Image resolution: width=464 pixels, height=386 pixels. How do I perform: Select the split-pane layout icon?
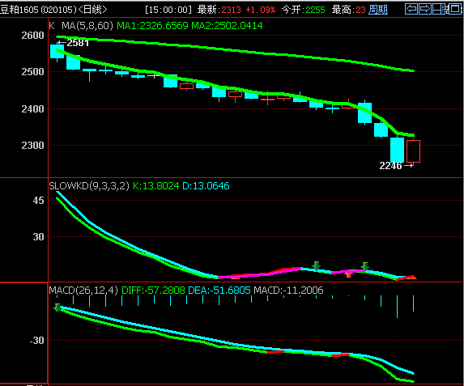click(439, 9)
